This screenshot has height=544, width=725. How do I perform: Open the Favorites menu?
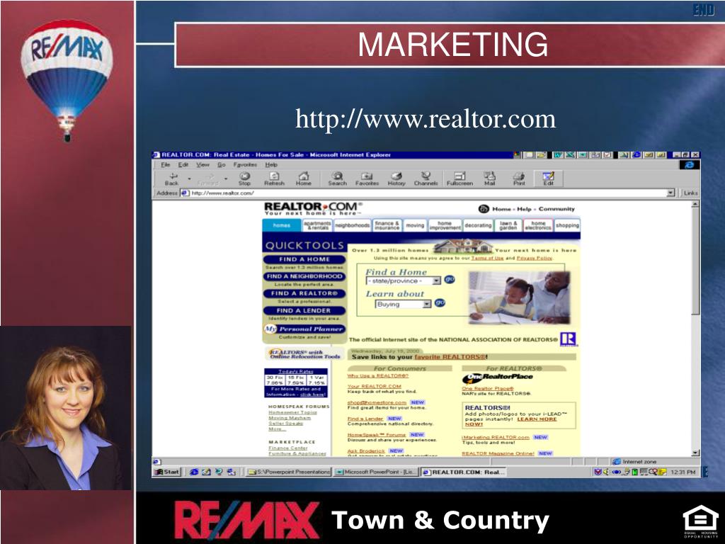tap(245, 164)
